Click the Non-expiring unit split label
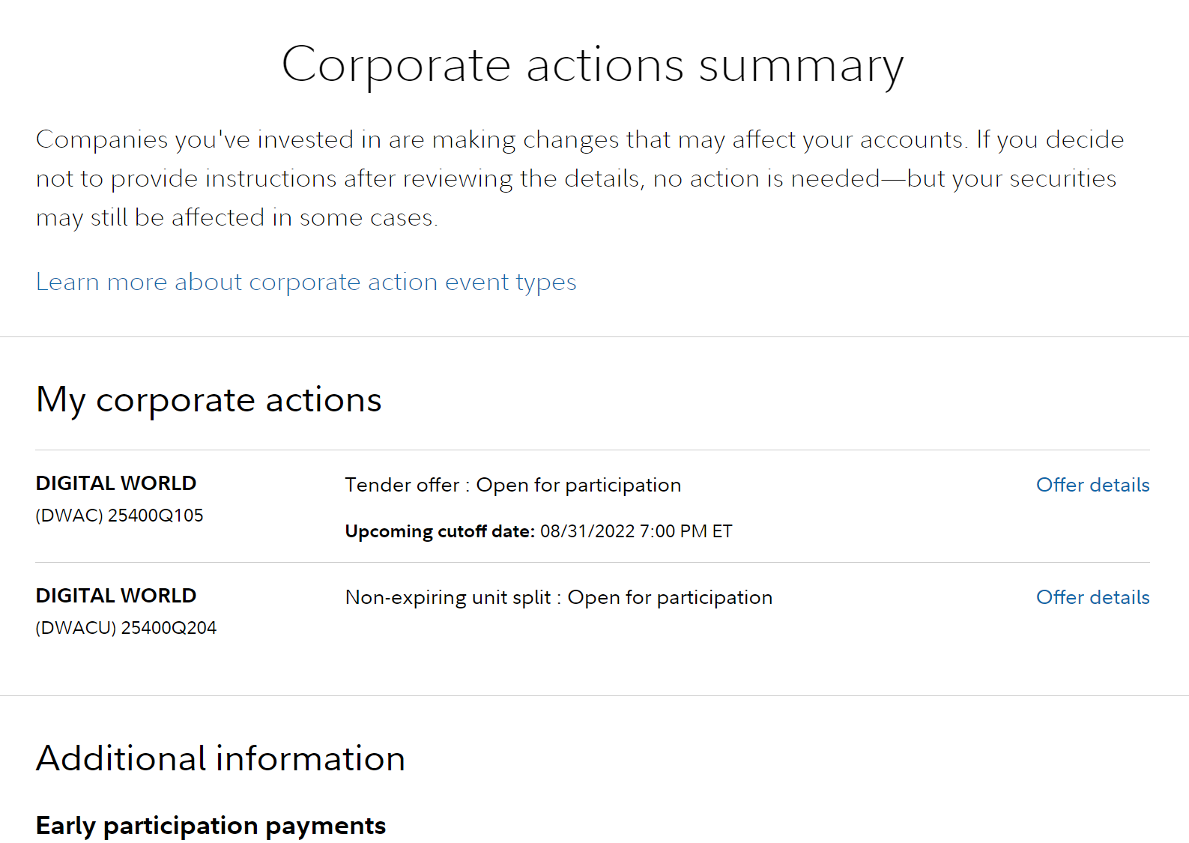 coord(448,598)
